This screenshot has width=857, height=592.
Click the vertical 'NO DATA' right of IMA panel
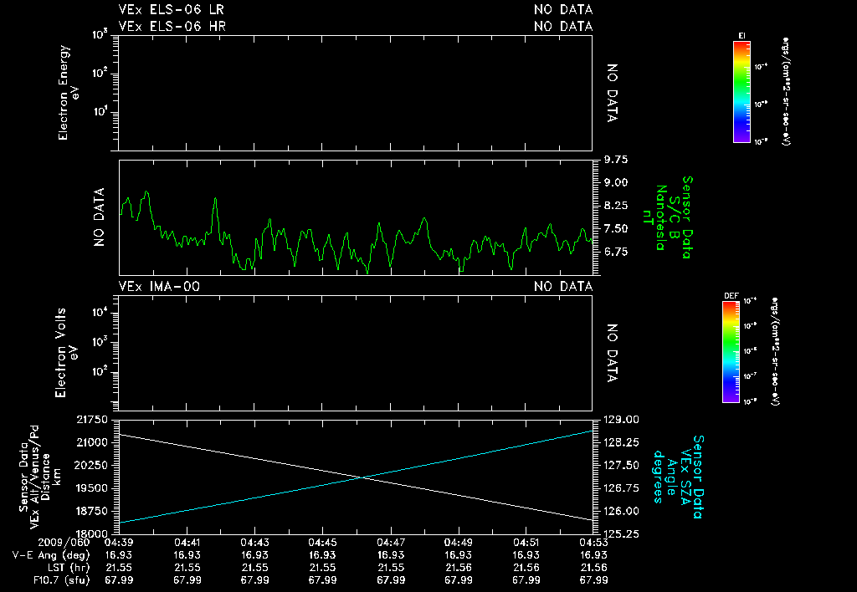tap(612, 353)
